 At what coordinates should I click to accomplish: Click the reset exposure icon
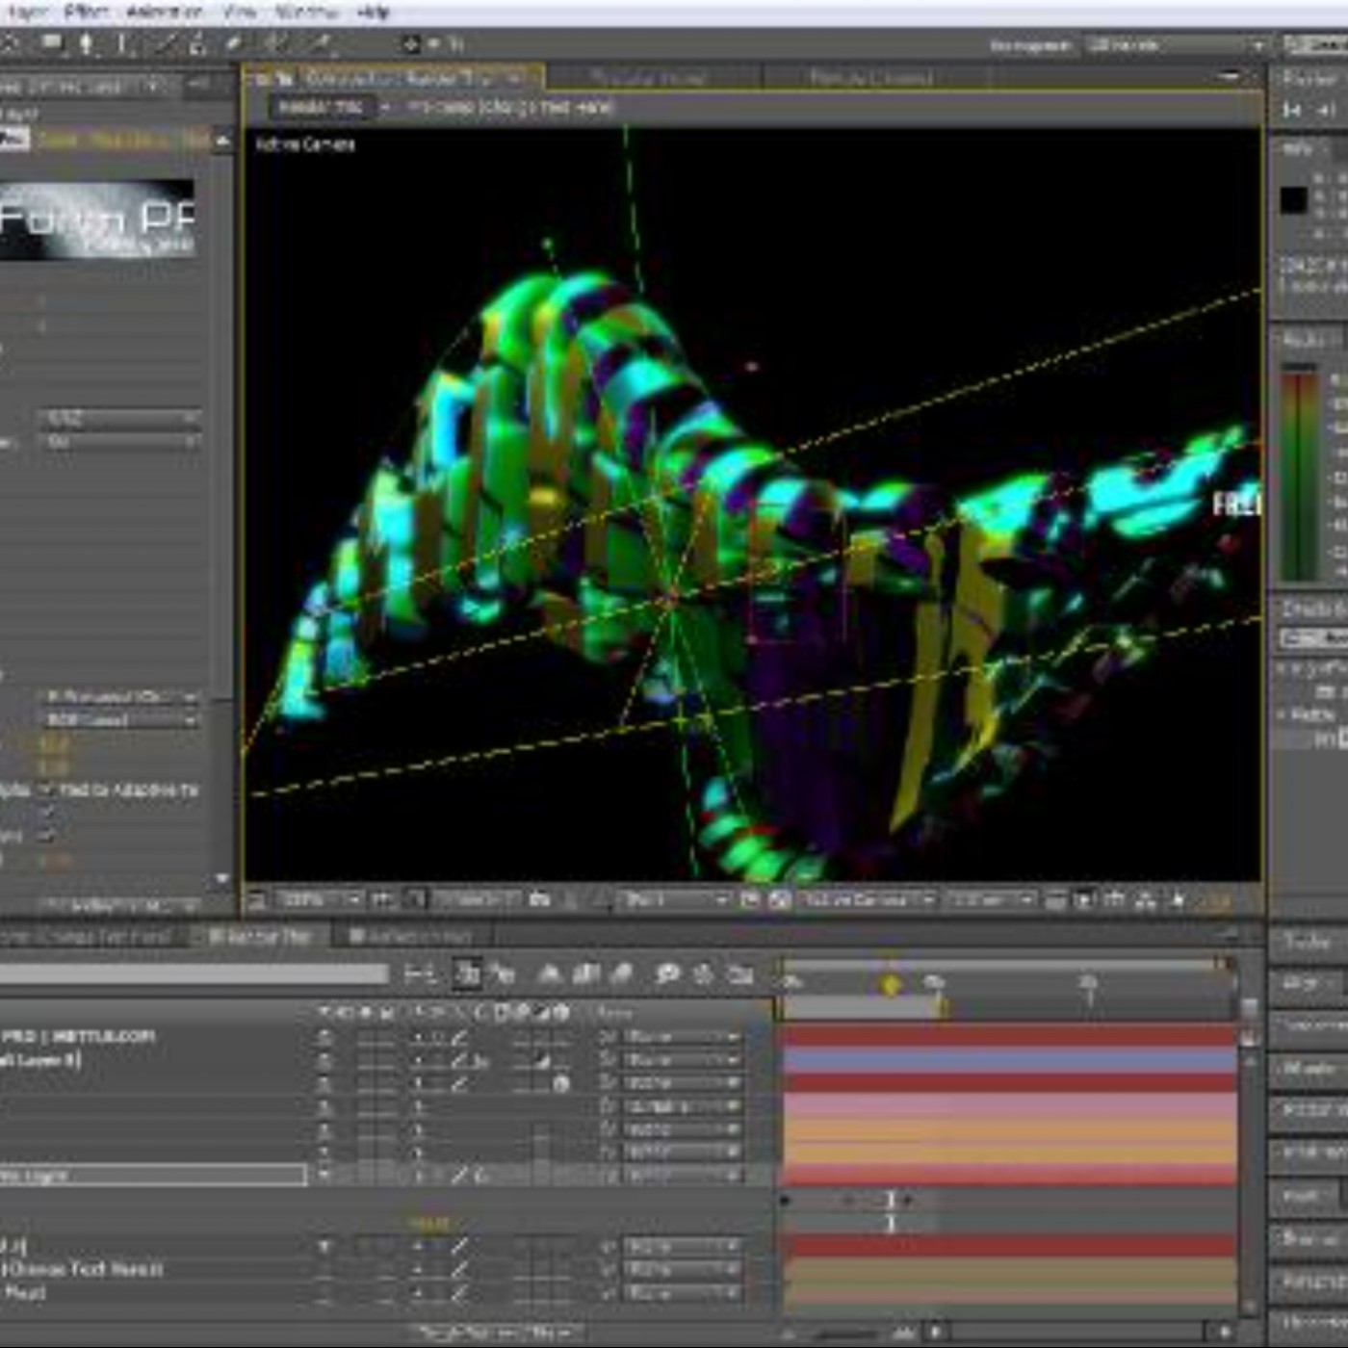tap(1177, 900)
